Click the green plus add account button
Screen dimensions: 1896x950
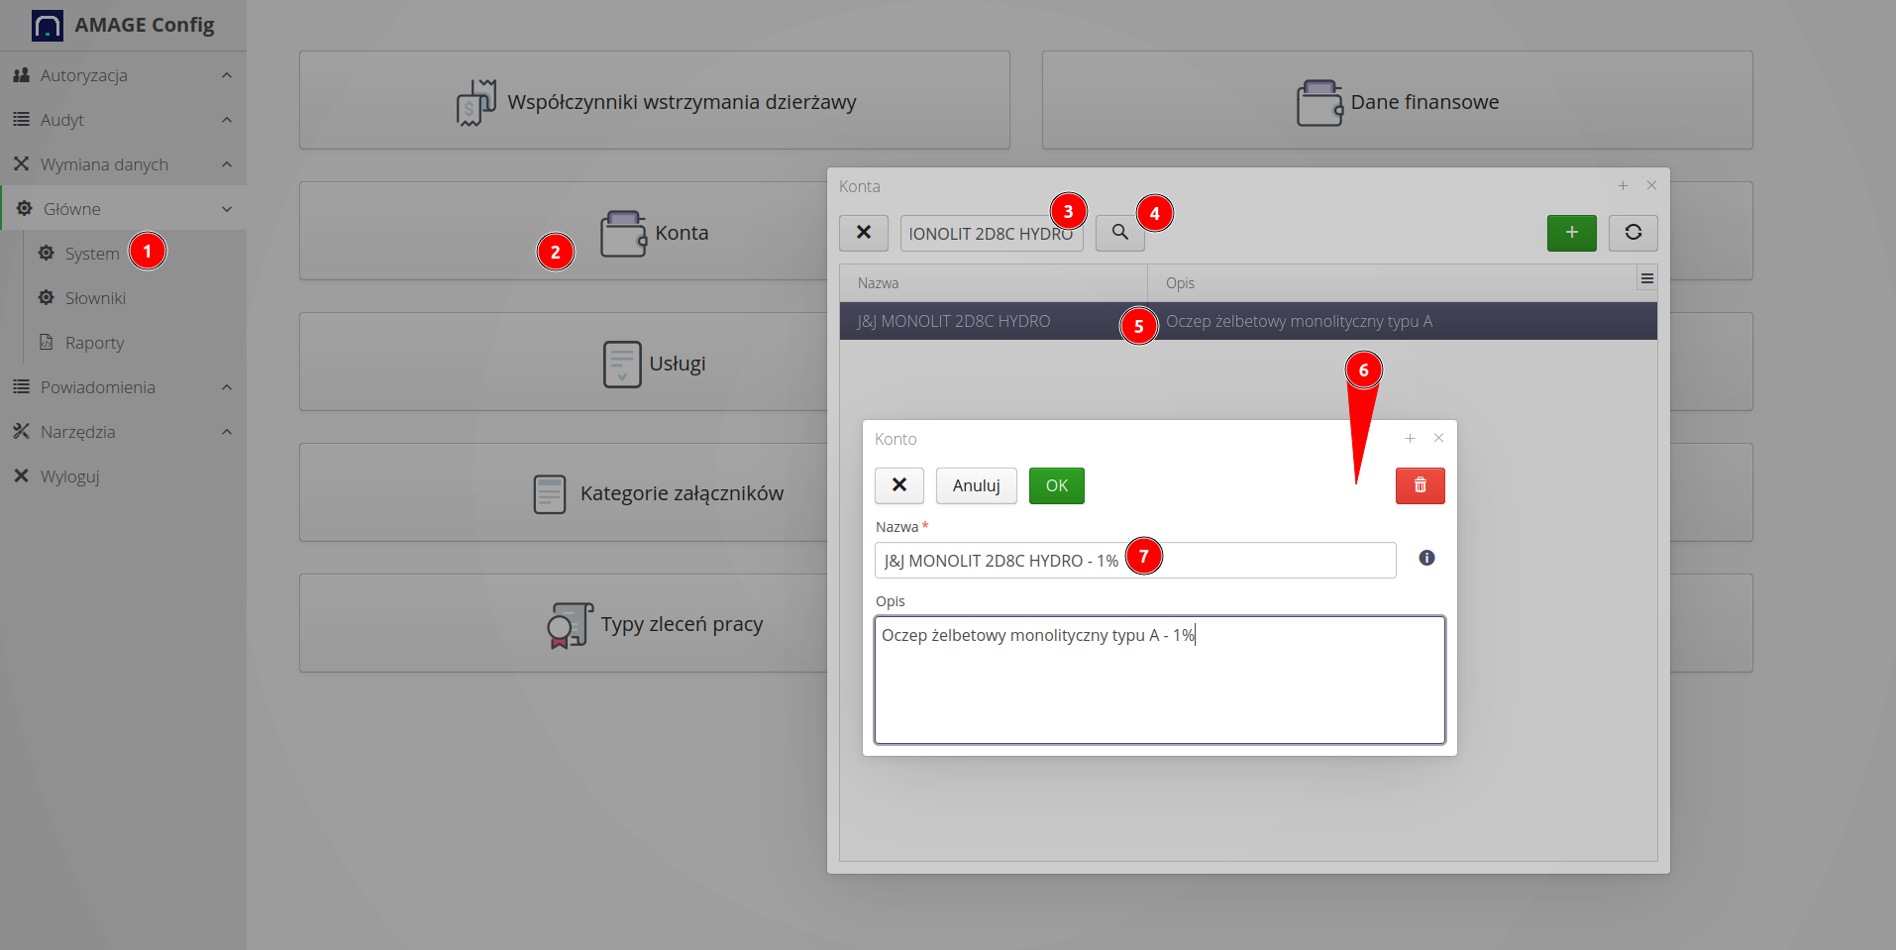coord(1571,233)
